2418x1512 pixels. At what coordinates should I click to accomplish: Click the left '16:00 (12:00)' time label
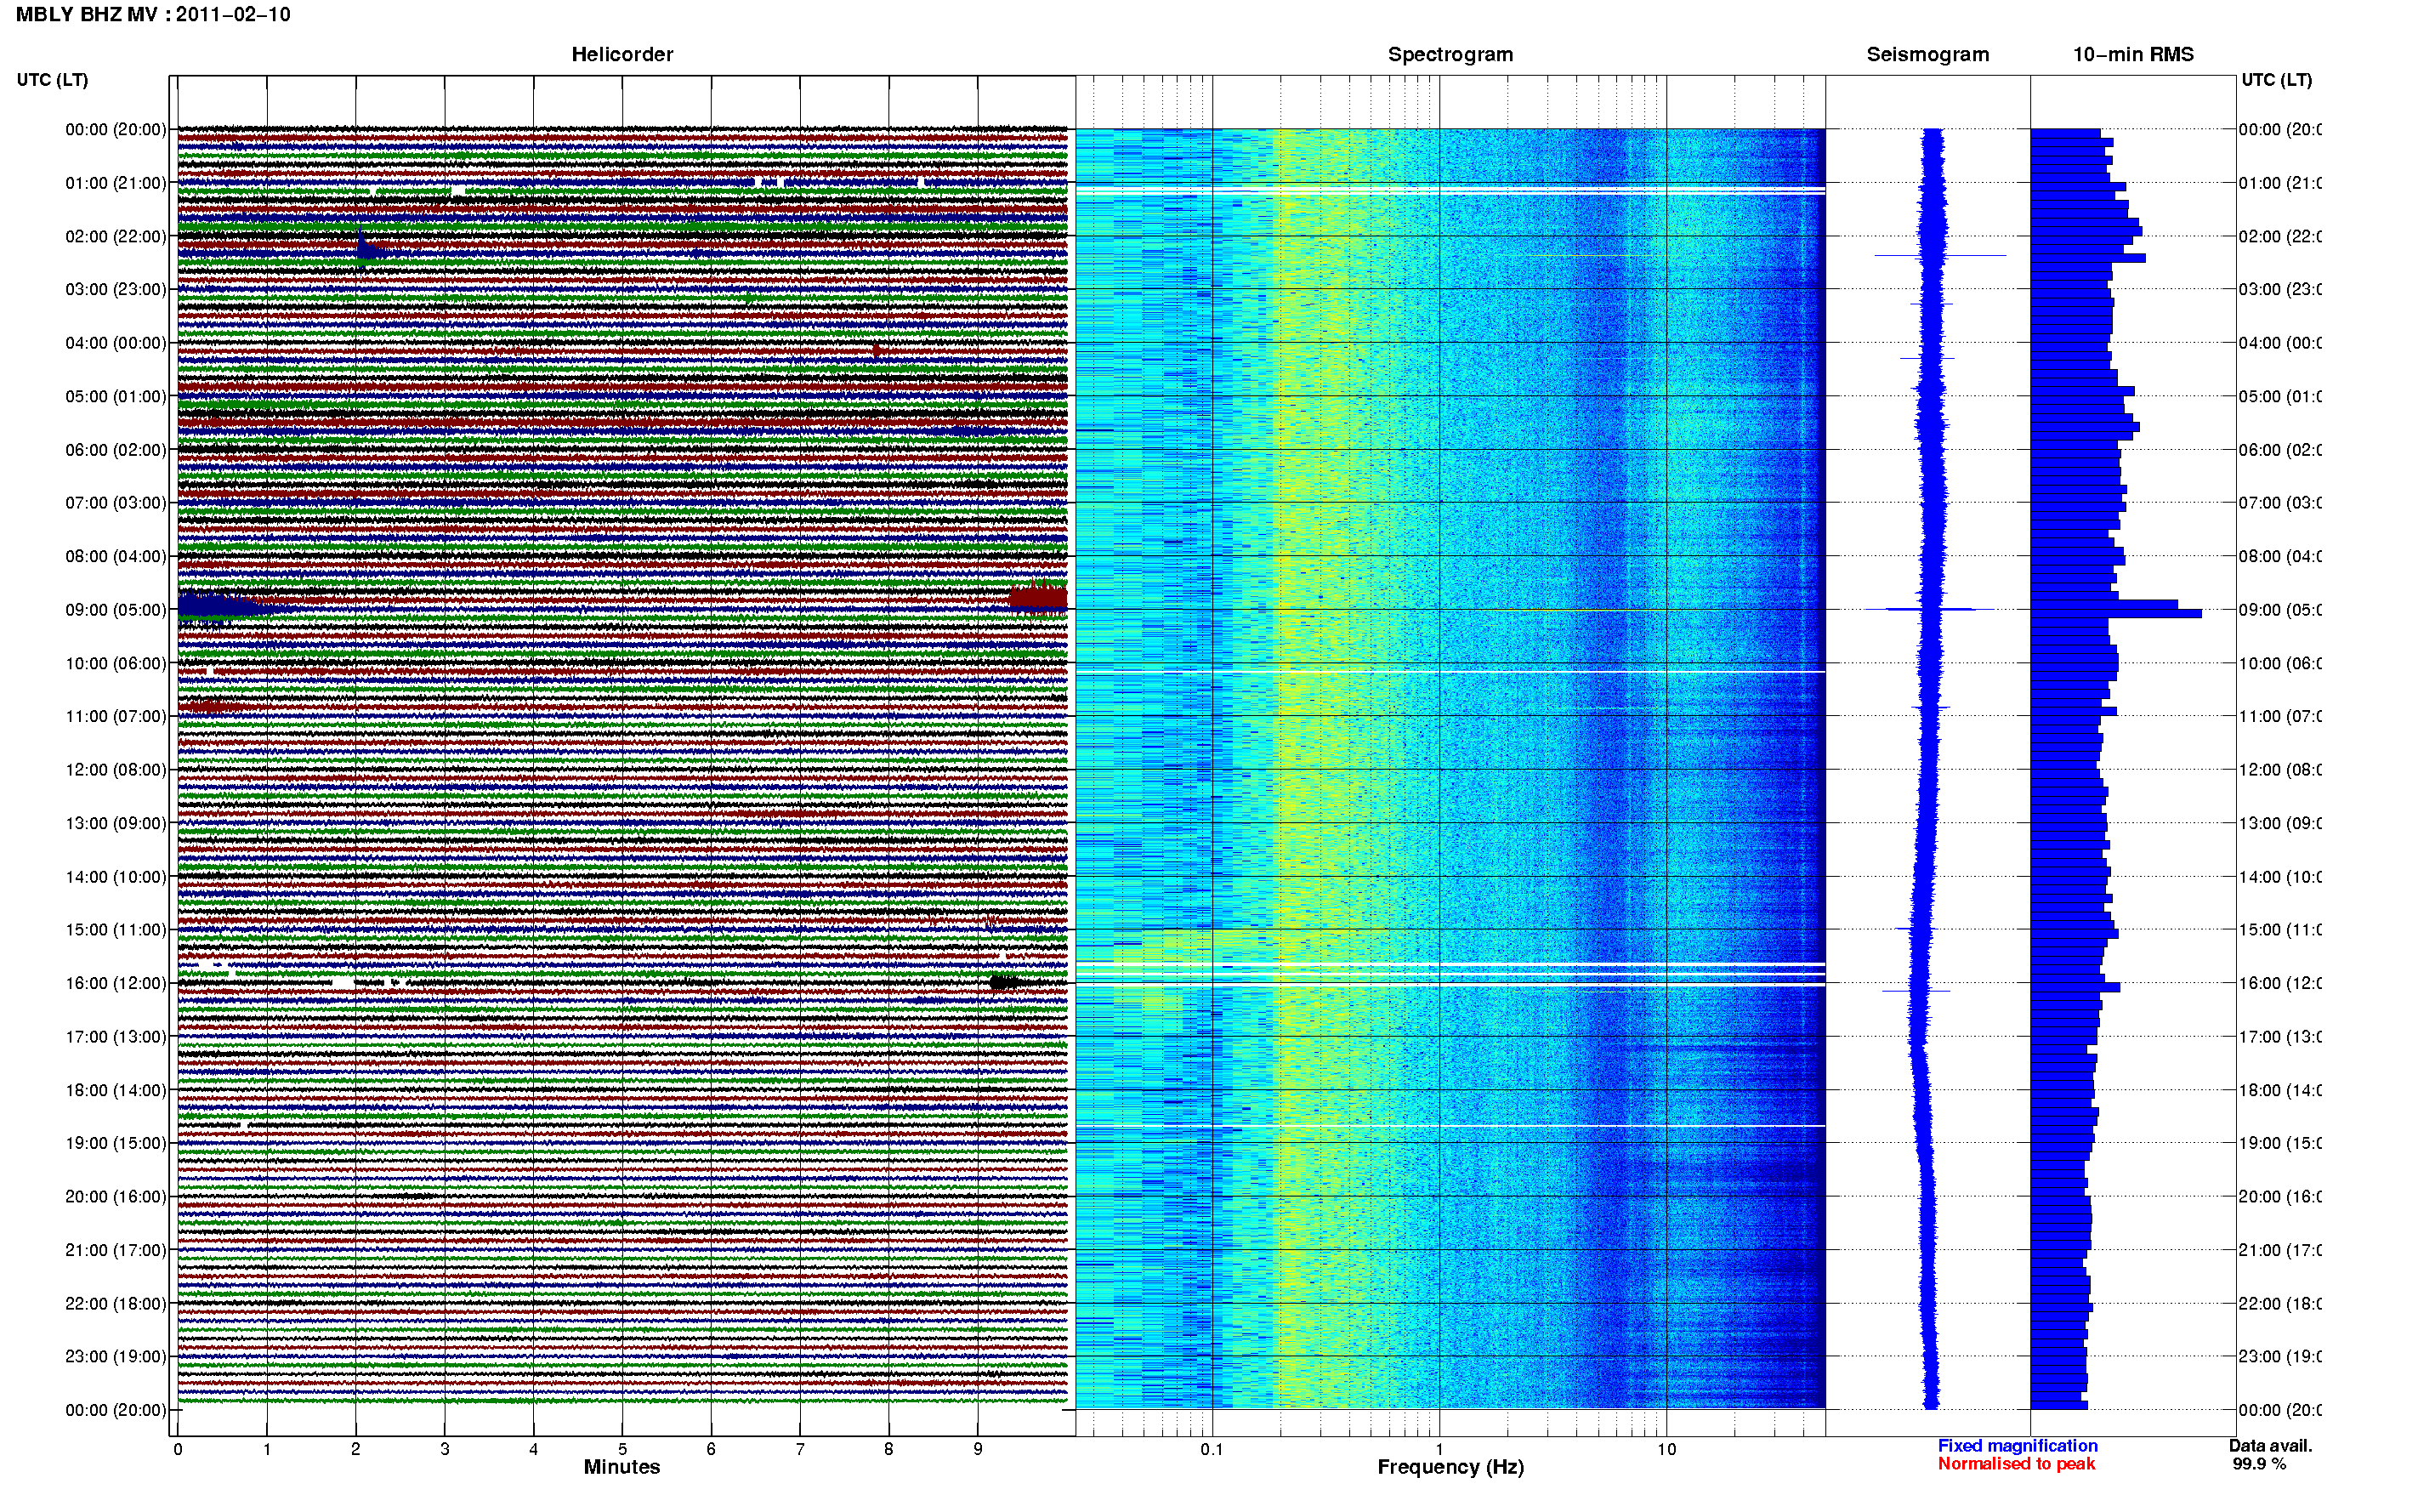[x=116, y=983]
